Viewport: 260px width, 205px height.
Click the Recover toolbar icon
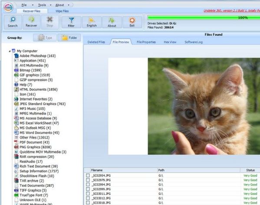coord(31,19)
